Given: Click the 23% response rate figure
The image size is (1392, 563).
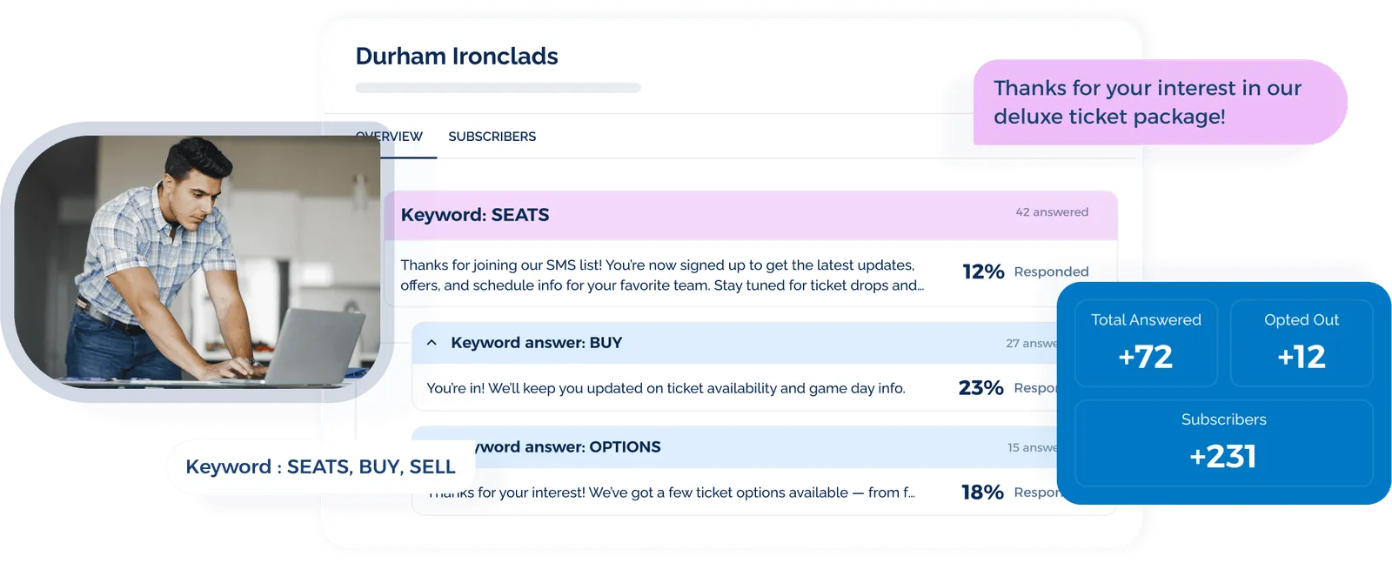Looking at the screenshot, I should pos(980,388).
